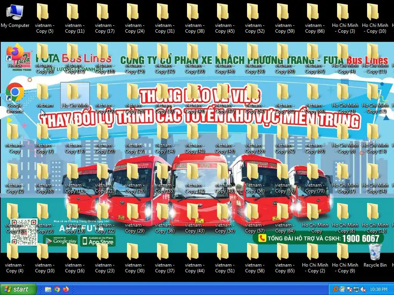This screenshot has height=295, width=394.
Task: Select folder 'Ho Chi Minh - Copy (2)'
Action: (315, 259)
